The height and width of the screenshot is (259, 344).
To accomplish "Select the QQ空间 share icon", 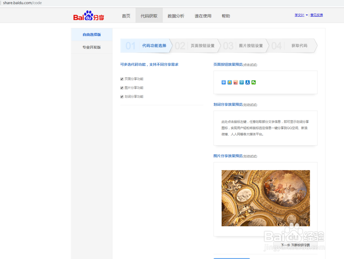I will click(229, 82).
